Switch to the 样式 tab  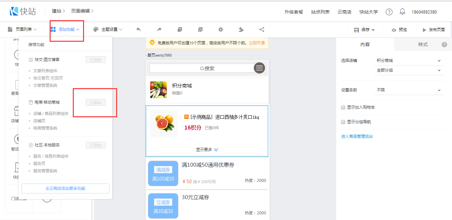423,44
